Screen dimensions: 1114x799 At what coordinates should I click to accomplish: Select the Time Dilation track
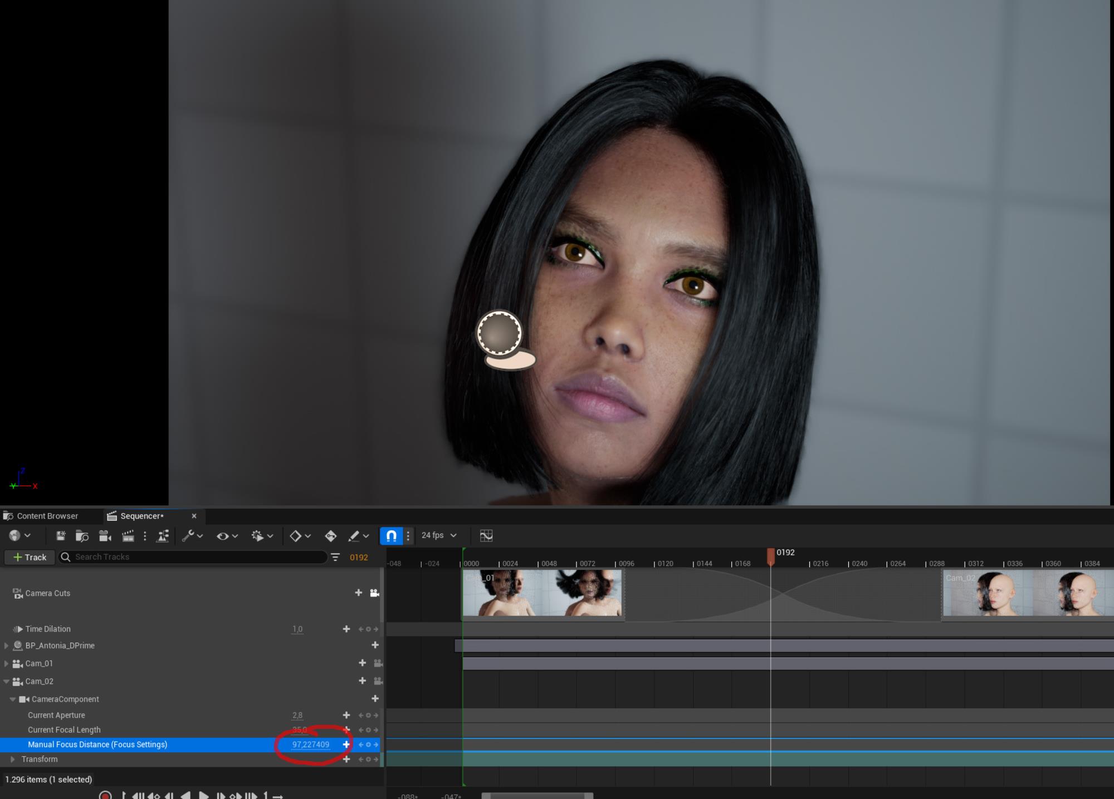[48, 629]
